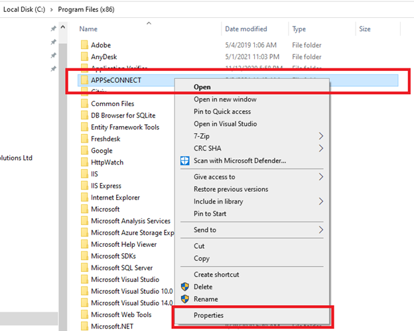This screenshot has height=331, width=414.
Task: Click the Google folder icon
Action: tap(84, 151)
